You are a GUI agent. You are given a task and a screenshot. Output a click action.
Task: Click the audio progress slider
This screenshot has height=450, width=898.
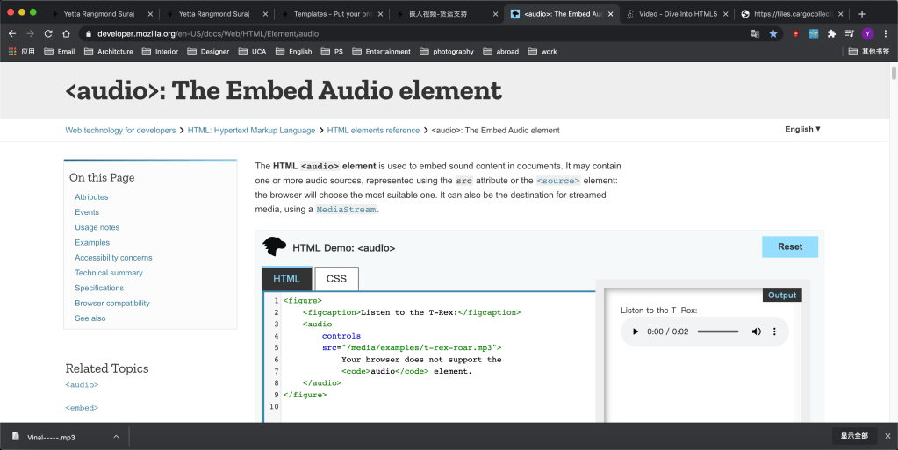717,332
